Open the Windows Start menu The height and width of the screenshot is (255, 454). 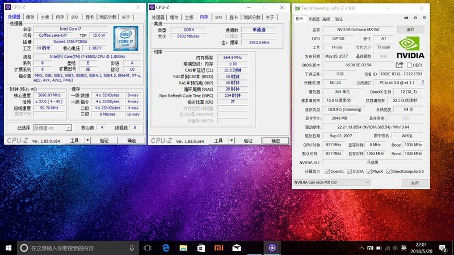[9, 248]
